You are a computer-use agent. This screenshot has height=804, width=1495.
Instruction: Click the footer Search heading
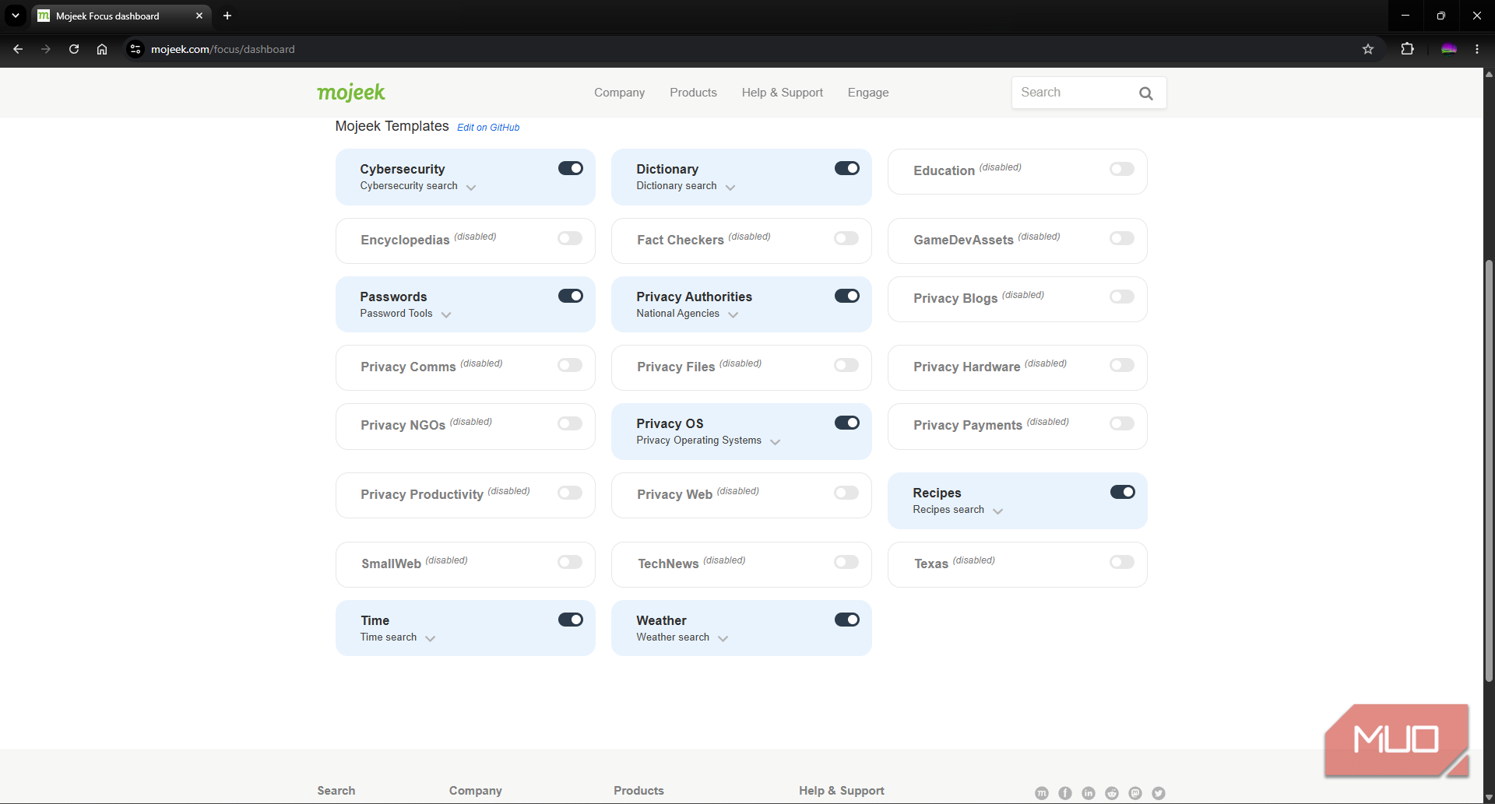click(x=336, y=791)
